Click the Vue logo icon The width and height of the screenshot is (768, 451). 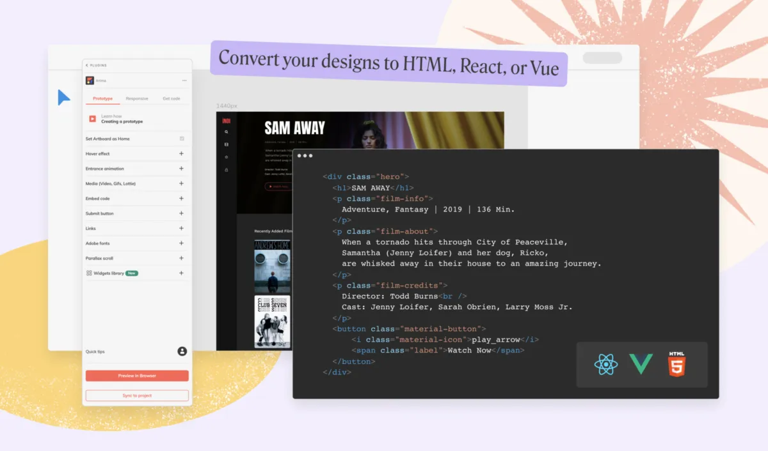pyautogui.click(x=641, y=365)
